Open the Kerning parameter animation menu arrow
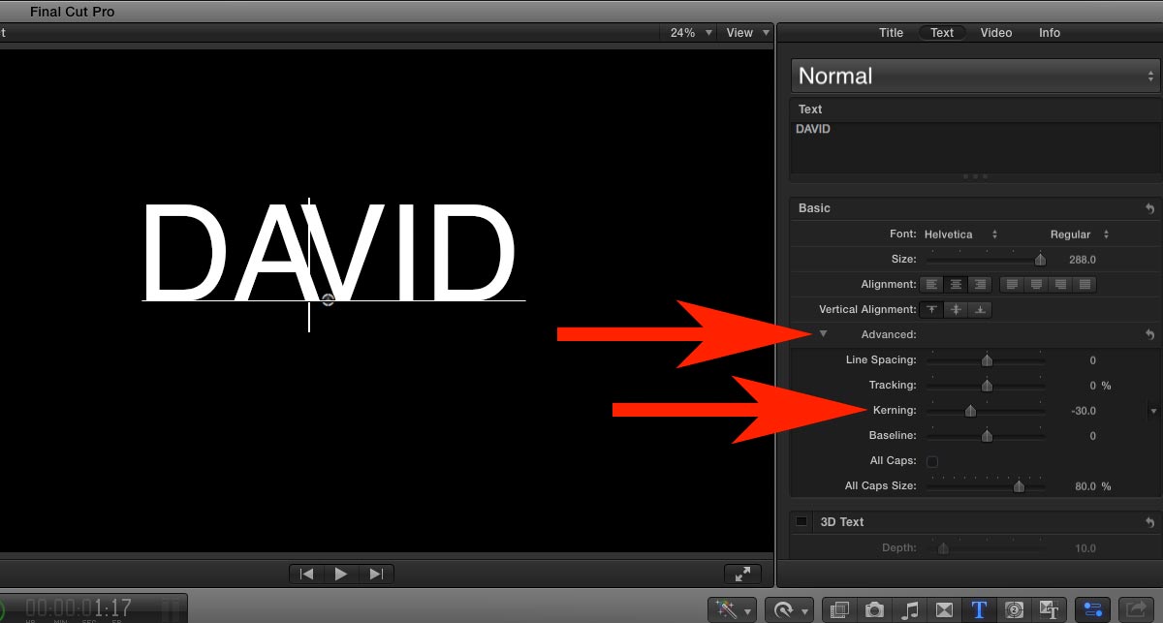1163x623 pixels. pyautogui.click(x=1153, y=411)
